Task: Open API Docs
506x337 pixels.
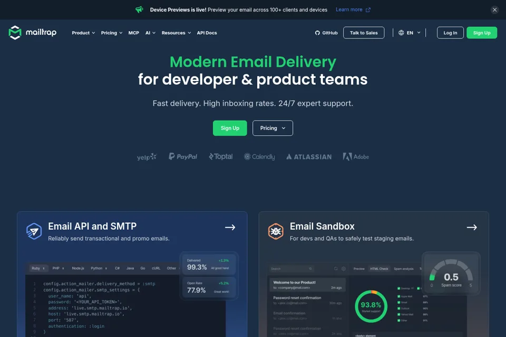Action: (207, 33)
